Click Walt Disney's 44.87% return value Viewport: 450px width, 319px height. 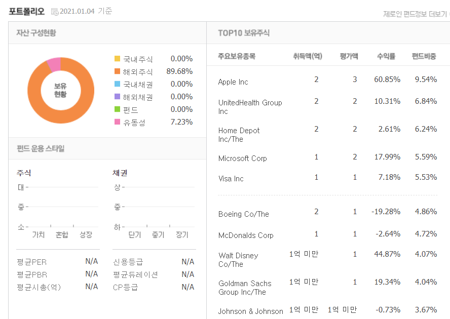387,254
